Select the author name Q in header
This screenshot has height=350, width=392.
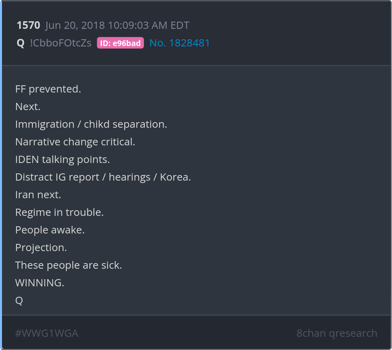pyautogui.click(x=20, y=43)
